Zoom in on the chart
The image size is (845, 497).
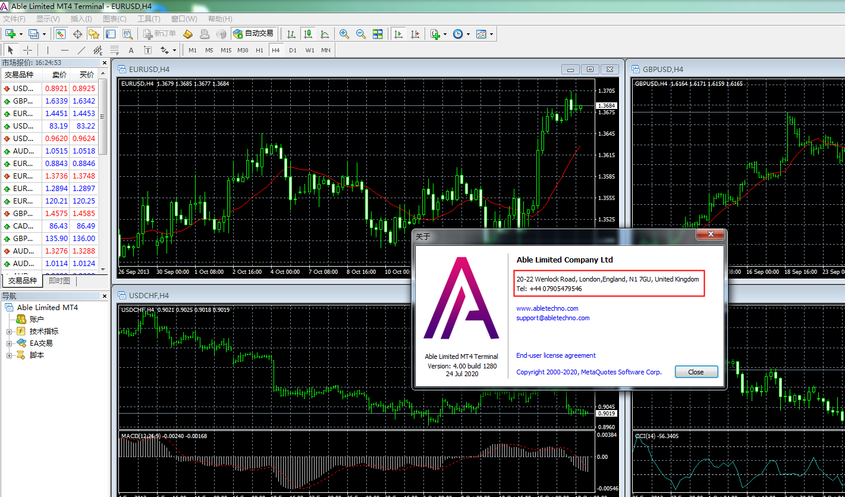point(344,34)
